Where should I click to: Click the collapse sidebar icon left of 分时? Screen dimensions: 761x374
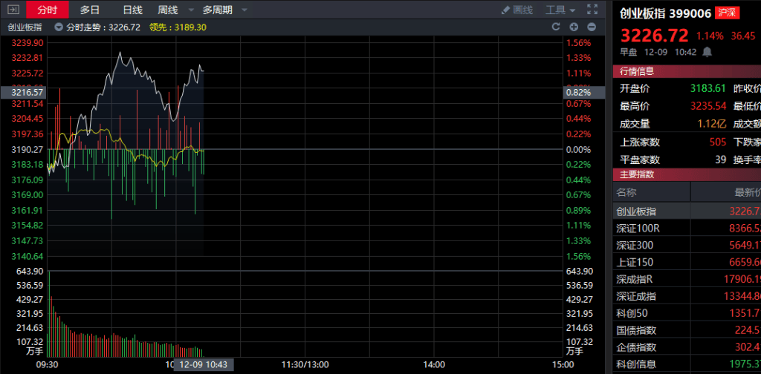[10, 10]
